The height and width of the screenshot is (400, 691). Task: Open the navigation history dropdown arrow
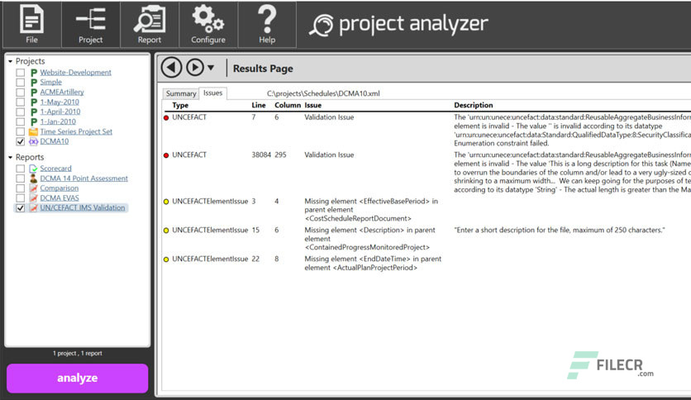[211, 68]
